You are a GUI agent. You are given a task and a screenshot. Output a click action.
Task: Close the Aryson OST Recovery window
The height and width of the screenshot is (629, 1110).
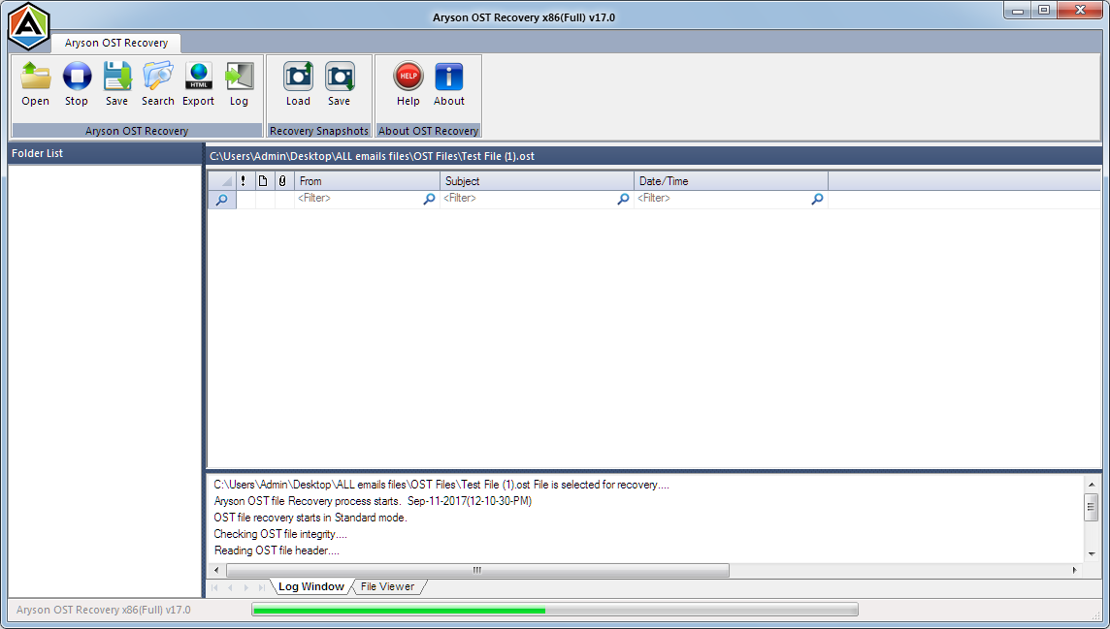point(1080,11)
